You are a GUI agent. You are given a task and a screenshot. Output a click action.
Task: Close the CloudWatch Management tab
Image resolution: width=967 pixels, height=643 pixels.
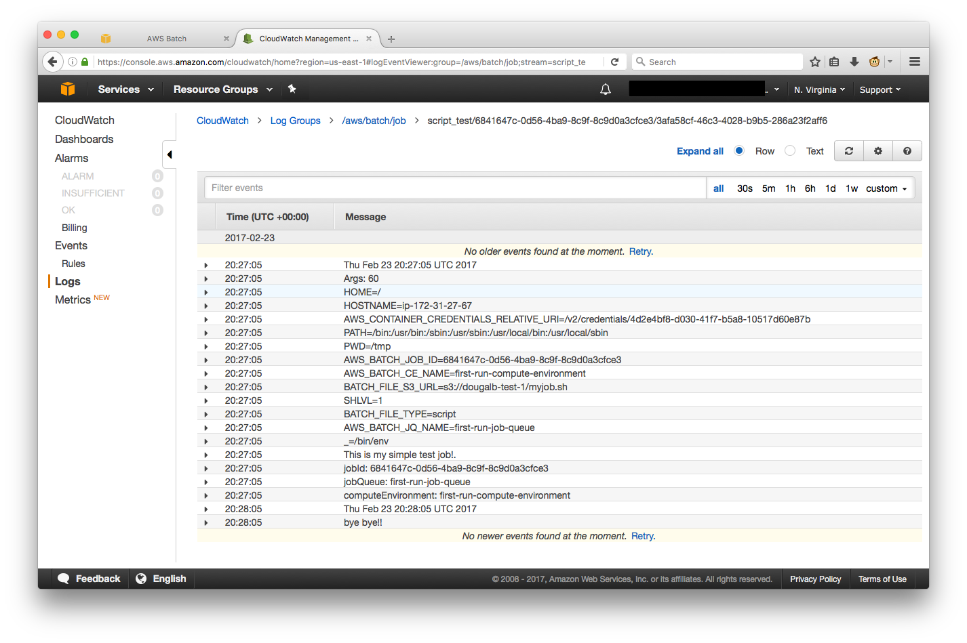click(369, 39)
